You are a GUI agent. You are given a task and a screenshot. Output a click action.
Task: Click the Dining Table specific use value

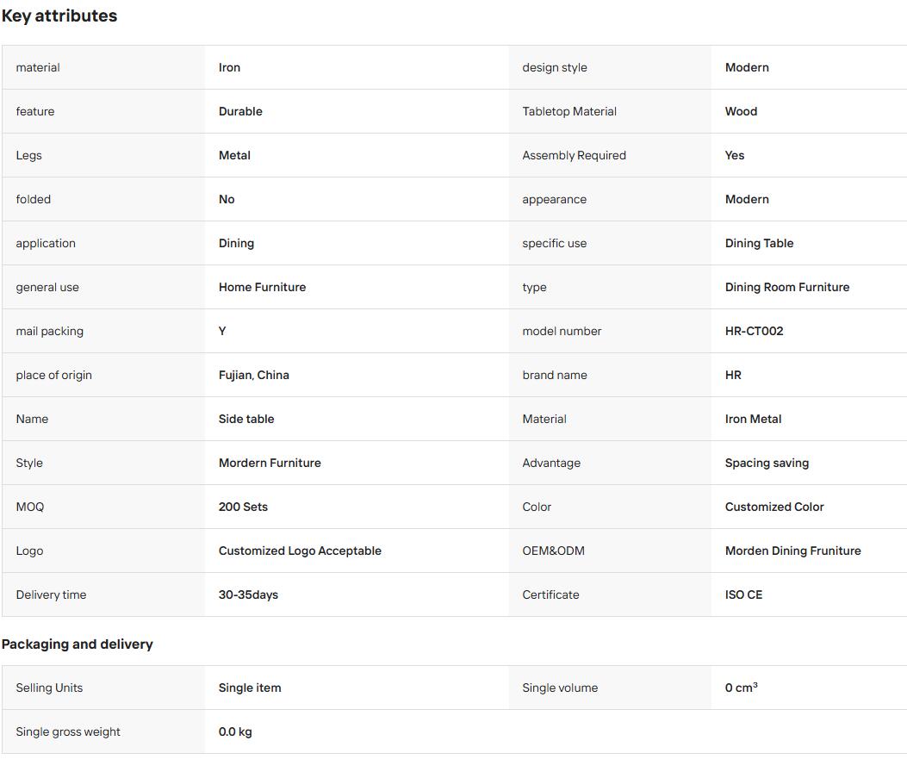click(759, 243)
